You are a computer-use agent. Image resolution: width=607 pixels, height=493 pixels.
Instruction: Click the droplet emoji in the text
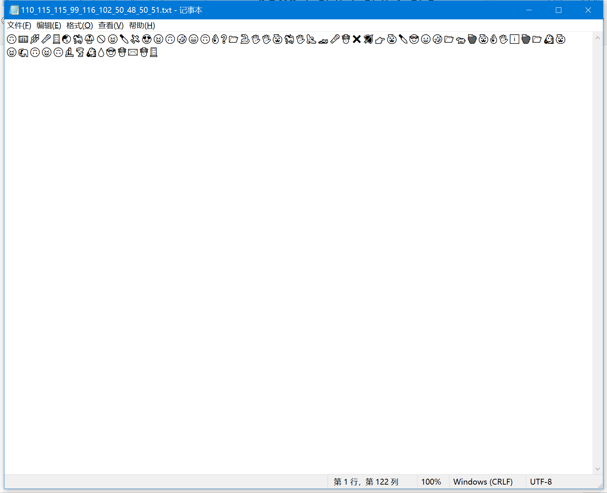tap(100, 52)
